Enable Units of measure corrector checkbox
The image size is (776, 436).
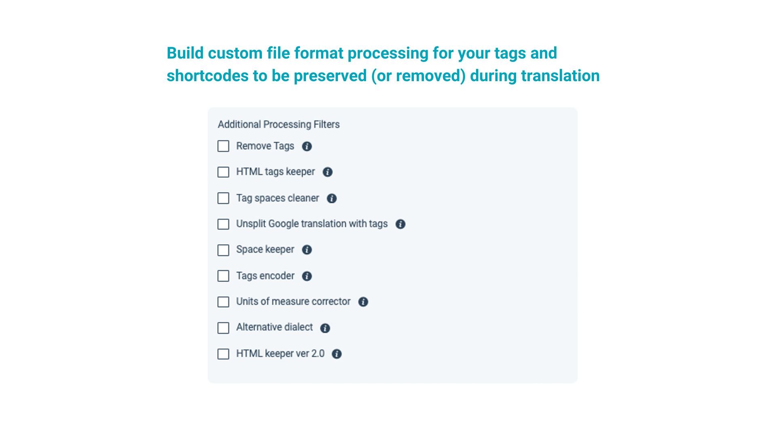(x=223, y=302)
